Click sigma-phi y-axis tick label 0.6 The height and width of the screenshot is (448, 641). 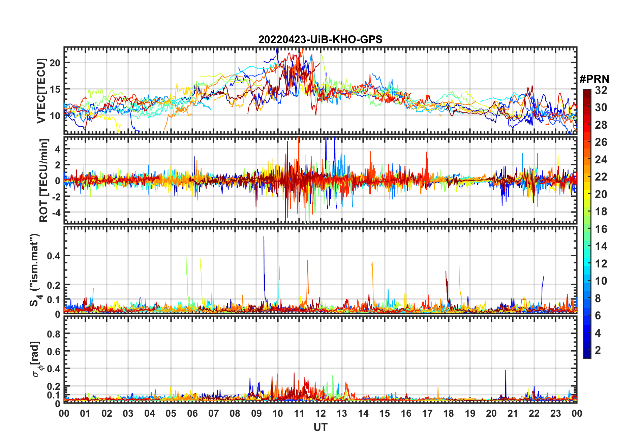(x=54, y=351)
